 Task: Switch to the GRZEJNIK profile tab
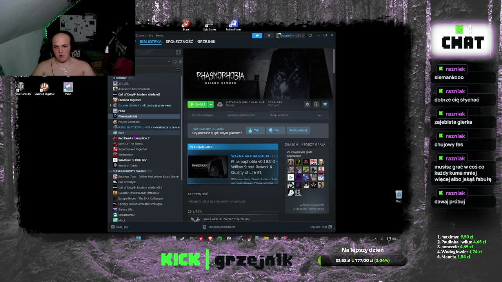[x=206, y=42]
